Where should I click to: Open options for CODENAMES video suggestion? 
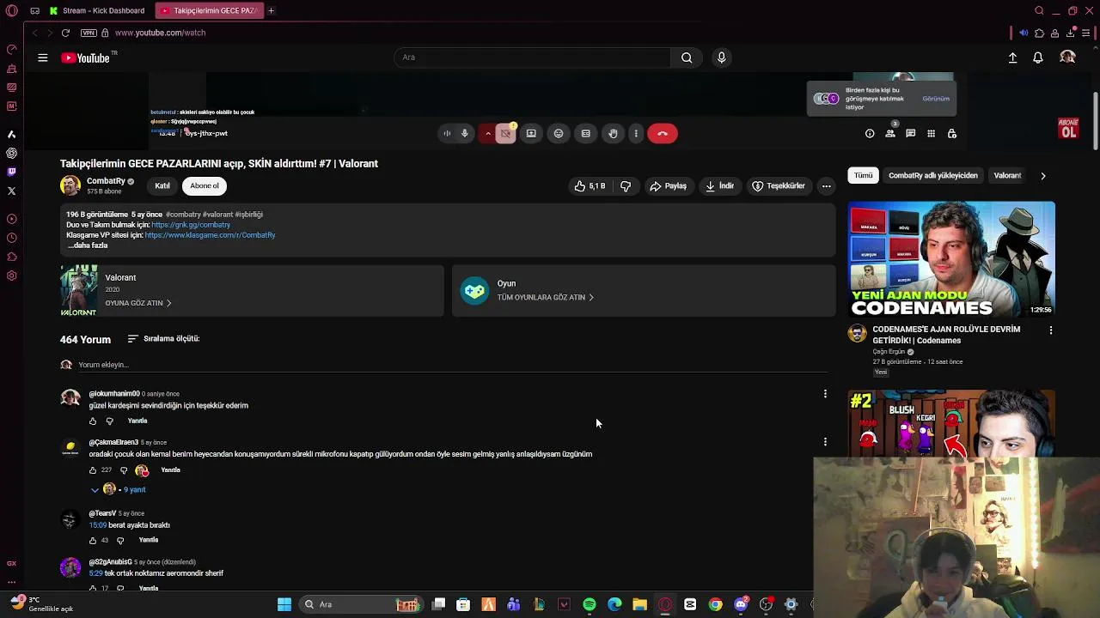[1050, 330]
